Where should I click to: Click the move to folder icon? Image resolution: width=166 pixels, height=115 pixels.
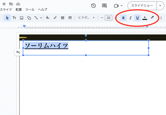[11, 4]
